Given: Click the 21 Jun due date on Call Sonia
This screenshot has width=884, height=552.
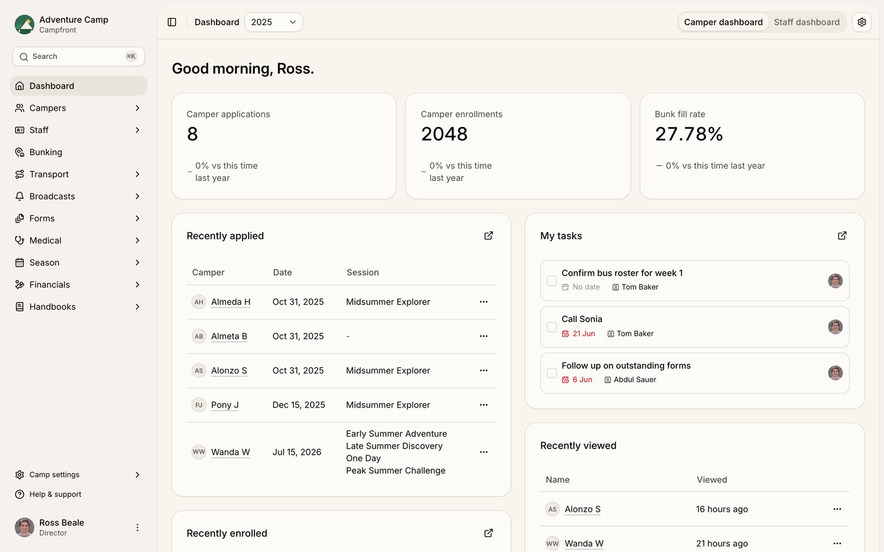Looking at the screenshot, I should click(578, 334).
